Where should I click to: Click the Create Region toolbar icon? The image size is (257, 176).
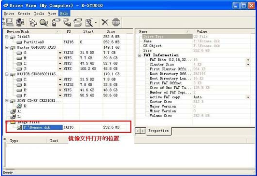point(67,22)
